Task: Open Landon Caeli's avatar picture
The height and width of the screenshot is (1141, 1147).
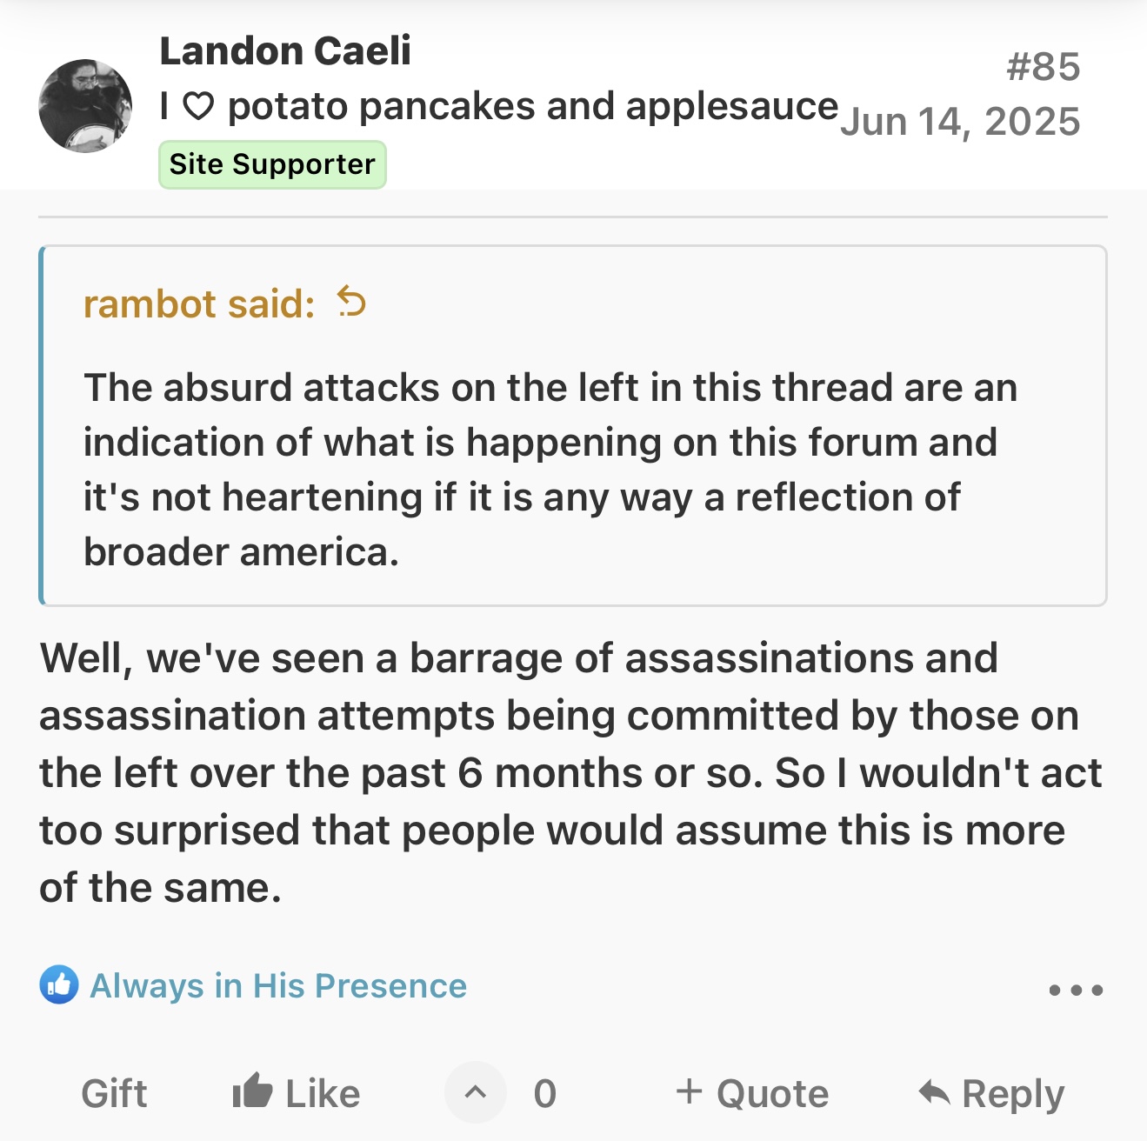Action: [85, 106]
